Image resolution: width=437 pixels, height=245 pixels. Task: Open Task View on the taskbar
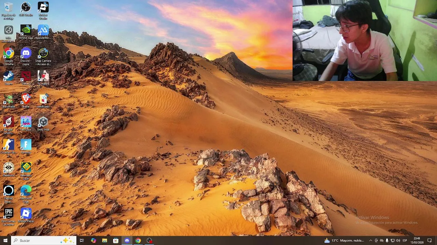coord(82,241)
